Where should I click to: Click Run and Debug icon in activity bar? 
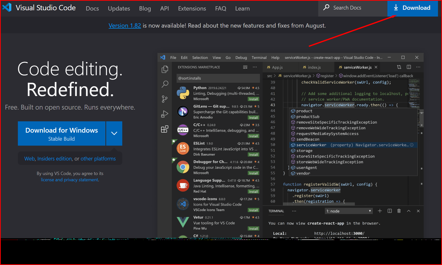pos(165,114)
